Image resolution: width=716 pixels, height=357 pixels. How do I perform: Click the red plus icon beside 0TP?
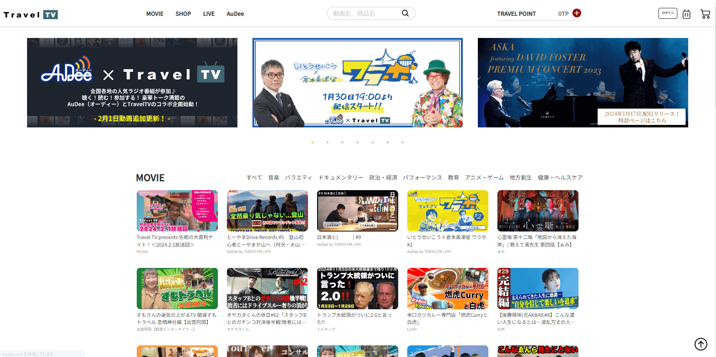577,13
